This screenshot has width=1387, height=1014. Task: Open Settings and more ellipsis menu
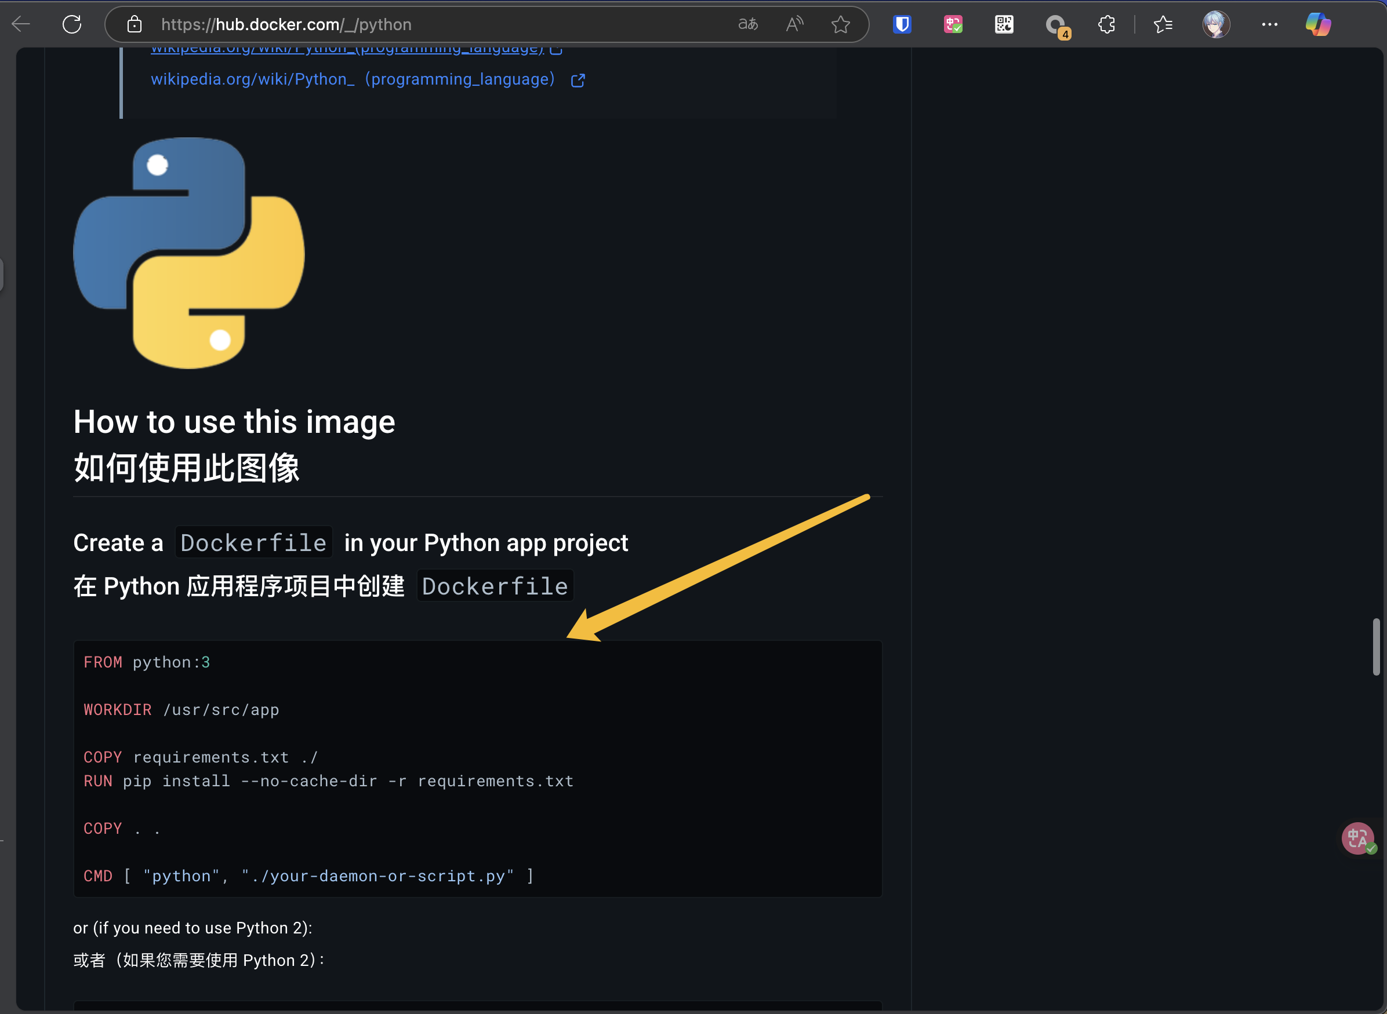pyautogui.click(x=1269, y=24)
